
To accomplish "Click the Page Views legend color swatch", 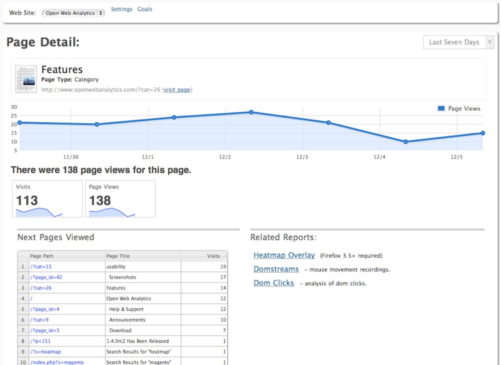I will pos(441,109).
